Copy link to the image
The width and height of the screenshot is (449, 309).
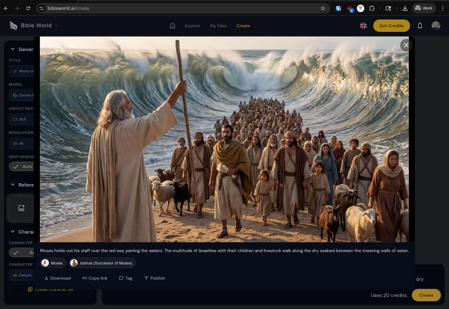(95, 278)
